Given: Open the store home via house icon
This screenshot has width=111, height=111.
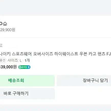Looking at the screenshot, I should (5, 24).
